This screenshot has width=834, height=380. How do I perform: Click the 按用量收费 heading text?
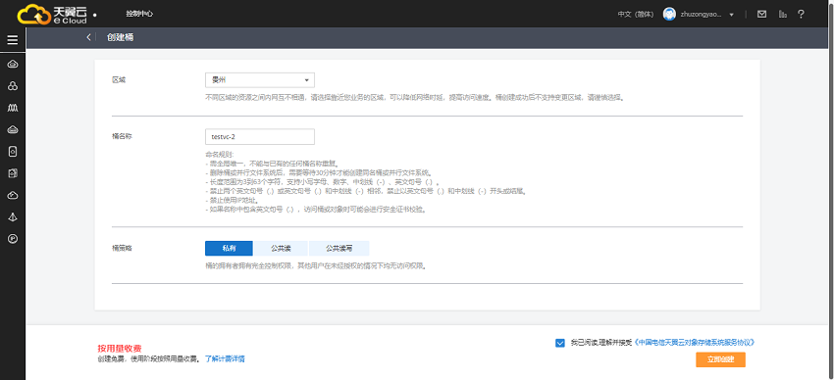tap(119, 348)
